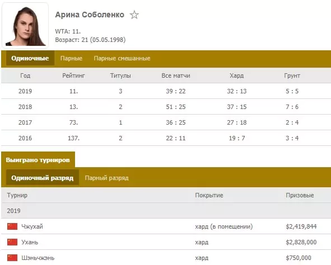Click the Рейтинг column header
The image size is (331, 265).
(x=73, y=75)
